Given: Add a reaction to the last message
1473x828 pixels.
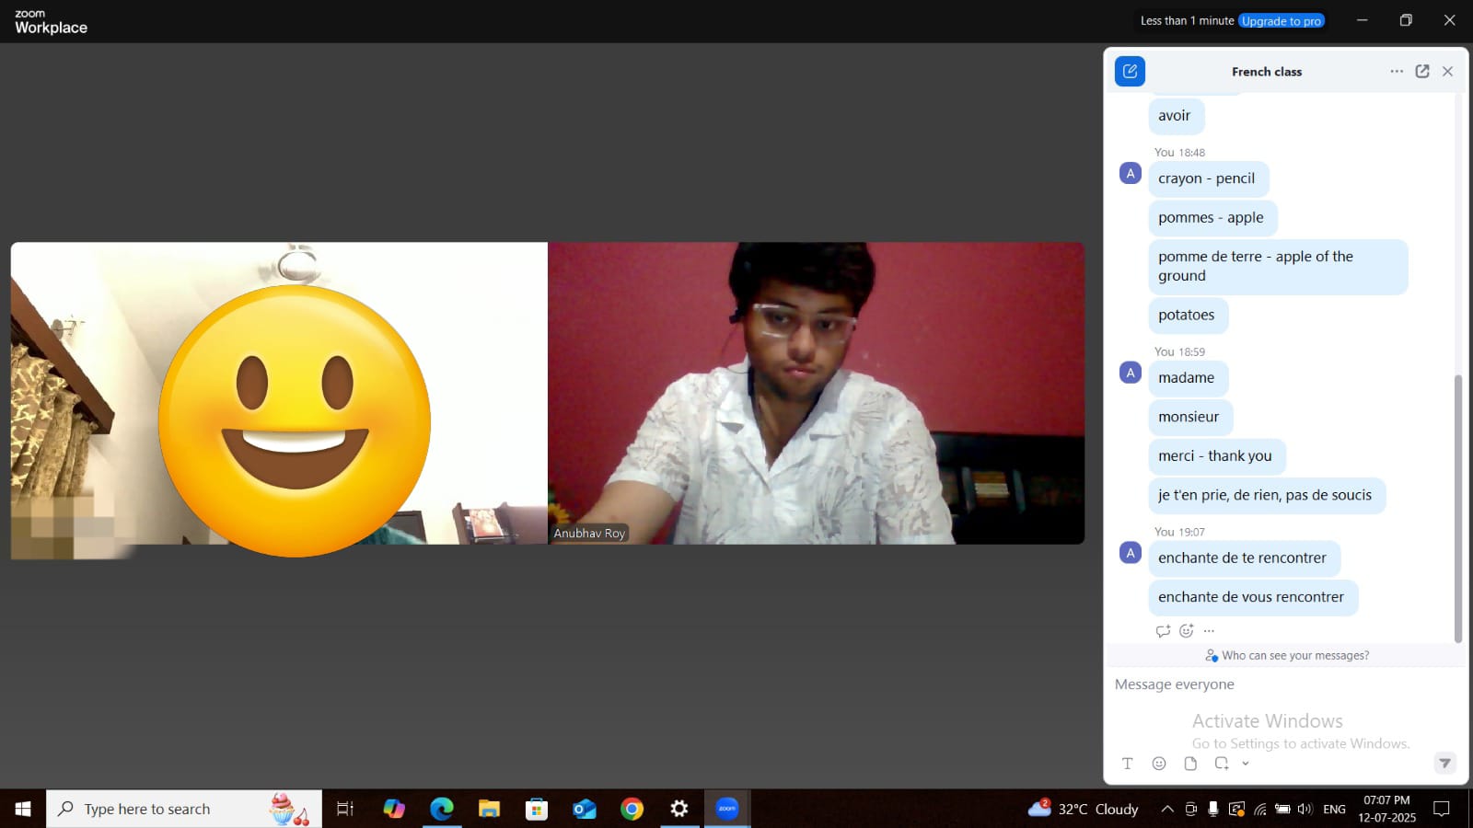Looking at the screenshot, I should click(x=1187, y=631).
